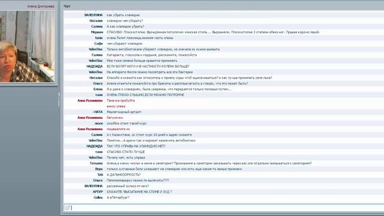This screenshot has height=216, width=384.
Task: Select message "как убрать хламидии"
Action: pyautogui.click(x=123, y=15)
